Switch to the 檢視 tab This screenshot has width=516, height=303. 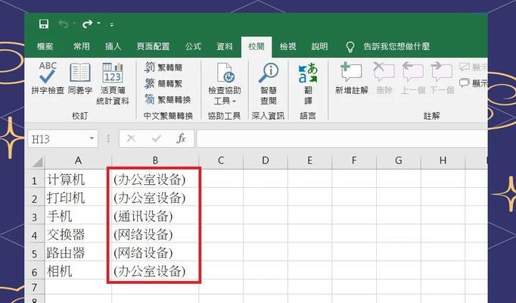click(x=288, y=46)
